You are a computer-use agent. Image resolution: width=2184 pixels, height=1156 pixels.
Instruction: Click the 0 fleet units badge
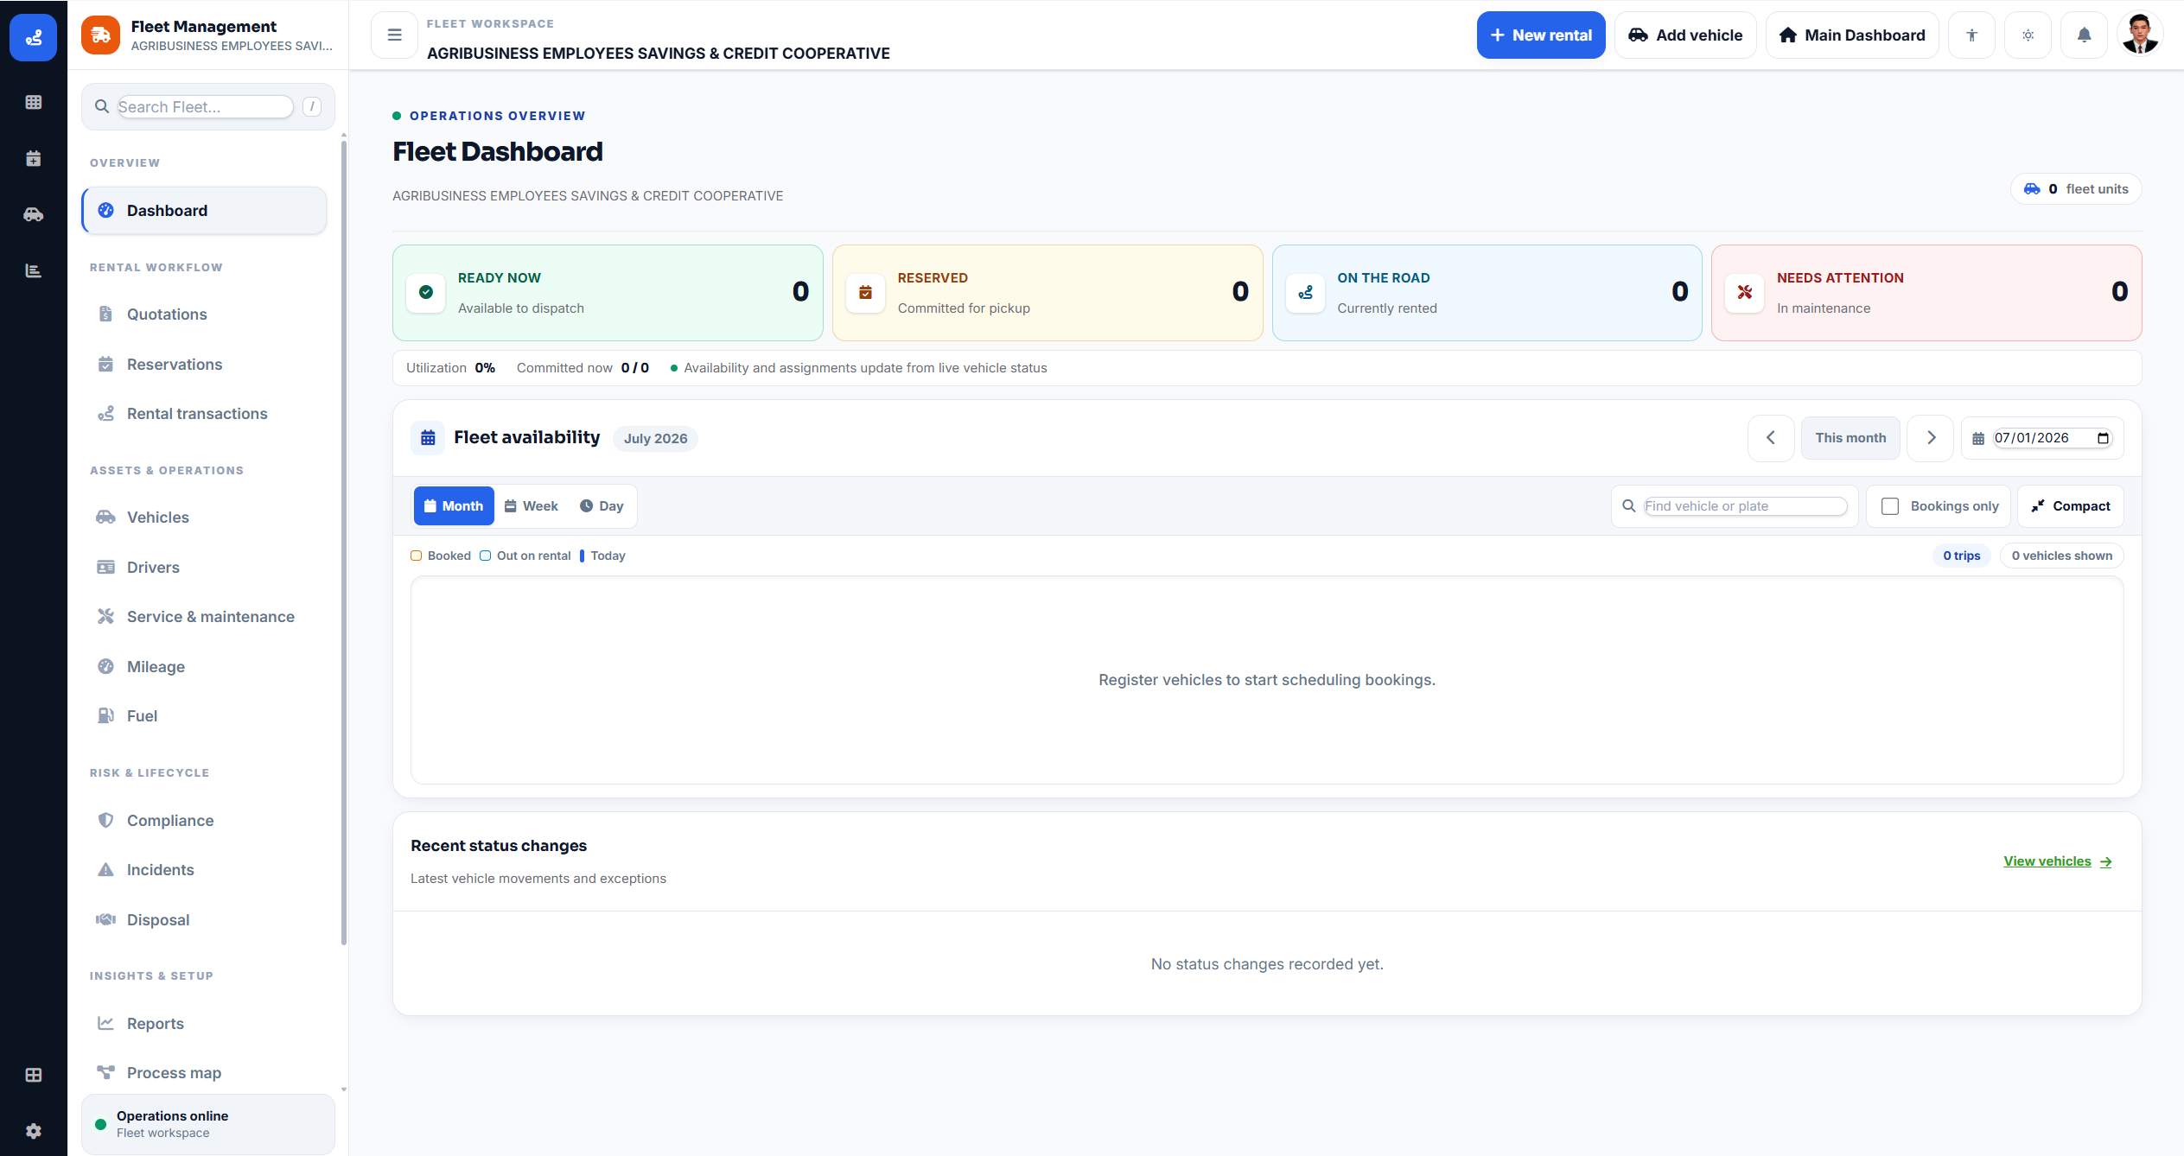(x=2076, y=189)
